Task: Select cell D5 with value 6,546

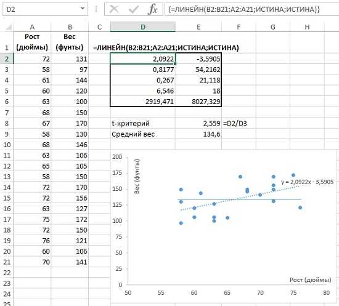Action: click(x=143, y=91)
